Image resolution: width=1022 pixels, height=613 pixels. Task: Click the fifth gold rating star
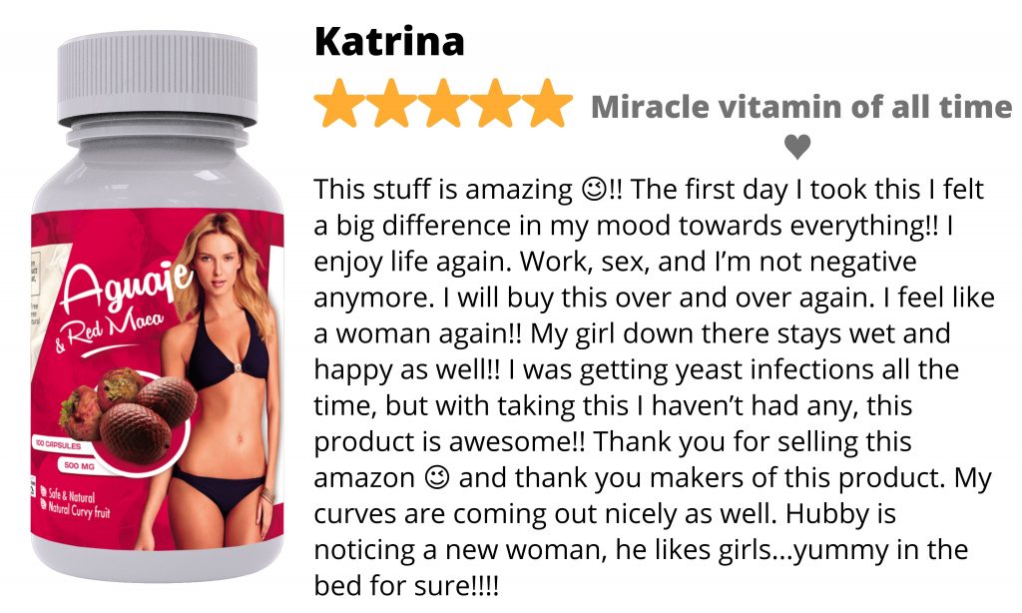click(x=548, y=103)
